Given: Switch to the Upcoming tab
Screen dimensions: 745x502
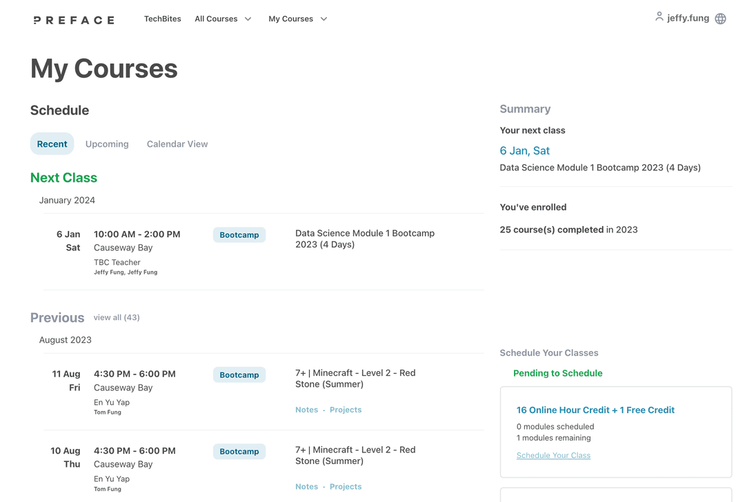Looking at the screenshot, I should pos(107,144).
